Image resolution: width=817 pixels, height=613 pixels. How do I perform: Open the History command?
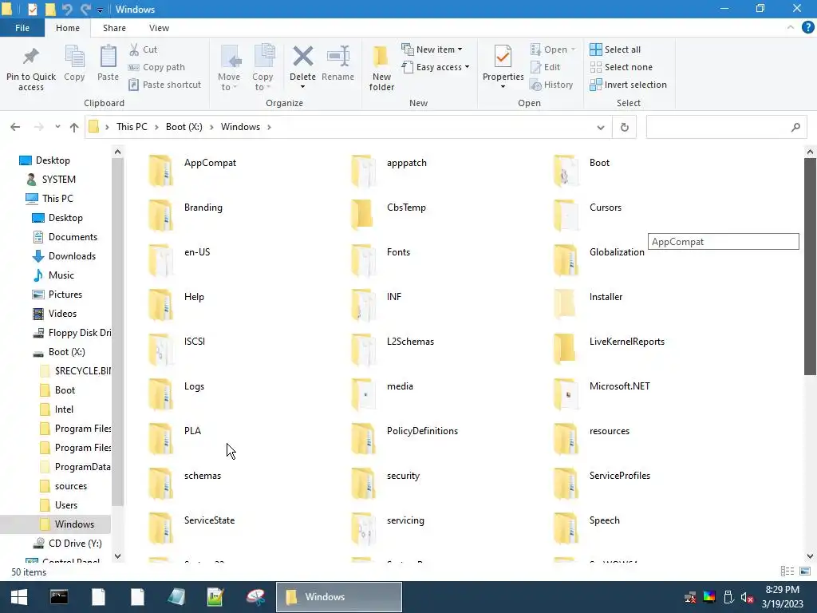(551, 85)
